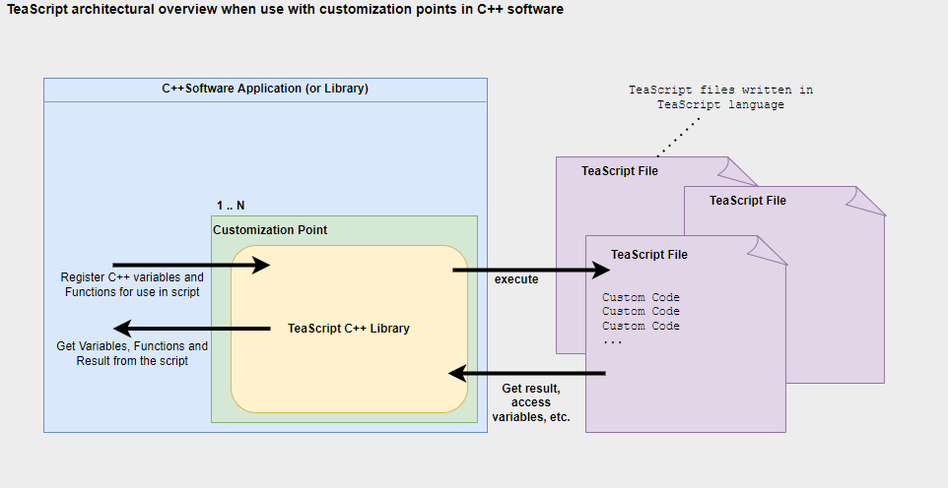This screenshot has height=488, width=948.
Task: Click the front 'TeaScript File' title above Custom Code
Action: pos(649,255)
